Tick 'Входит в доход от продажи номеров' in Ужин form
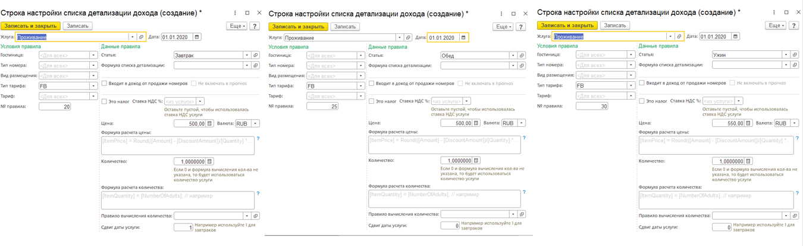Screen dimensions: 803x246 (x=642, y=83)
